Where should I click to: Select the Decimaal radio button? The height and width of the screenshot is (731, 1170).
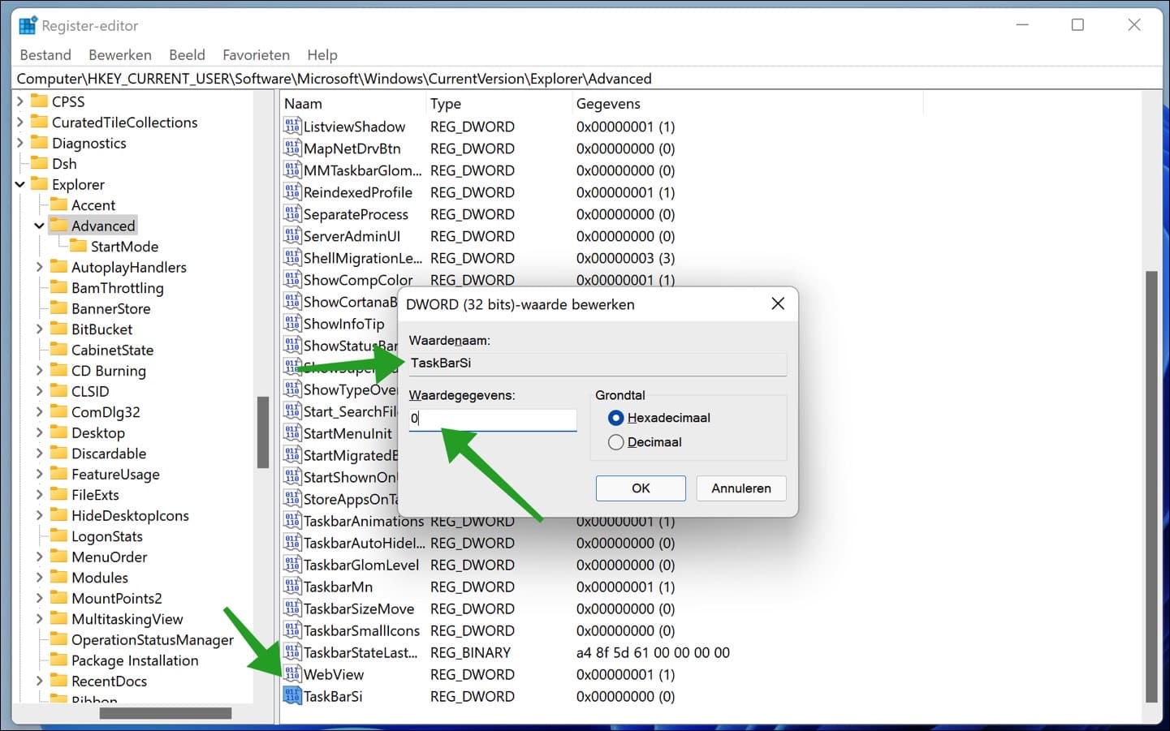click(x=616, y=442)
